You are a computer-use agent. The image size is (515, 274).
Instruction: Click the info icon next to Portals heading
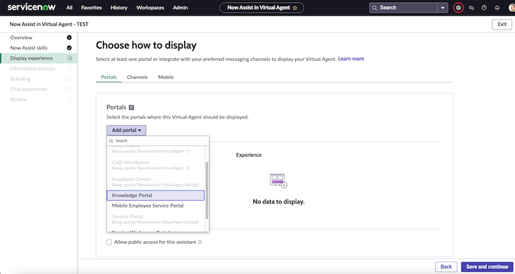pos(131,108)
